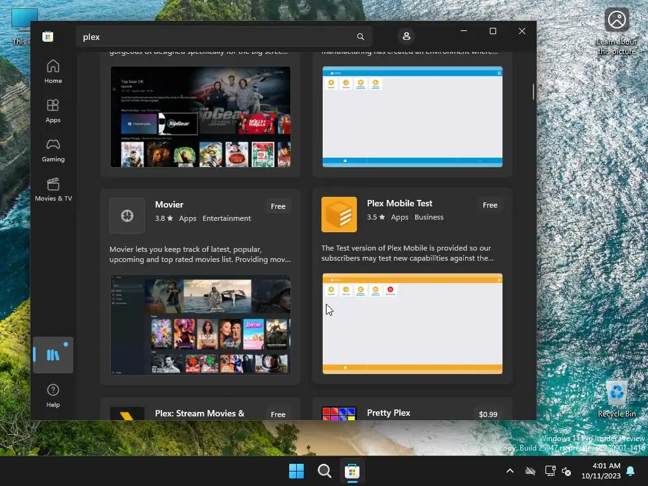
Task: Click the Plex Mobile Test orange icon
Action: [339, 215]
